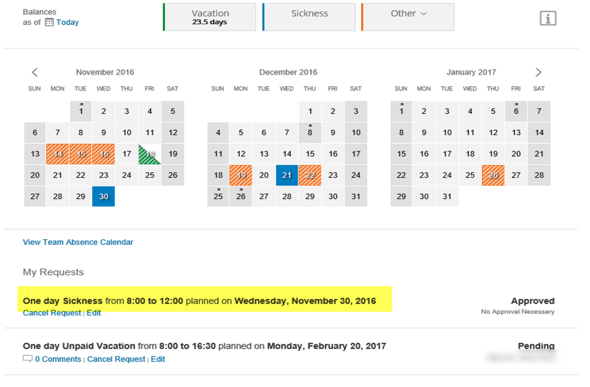Select the blue November 30 day
590x387 pixels.
(x=104, y=196)
